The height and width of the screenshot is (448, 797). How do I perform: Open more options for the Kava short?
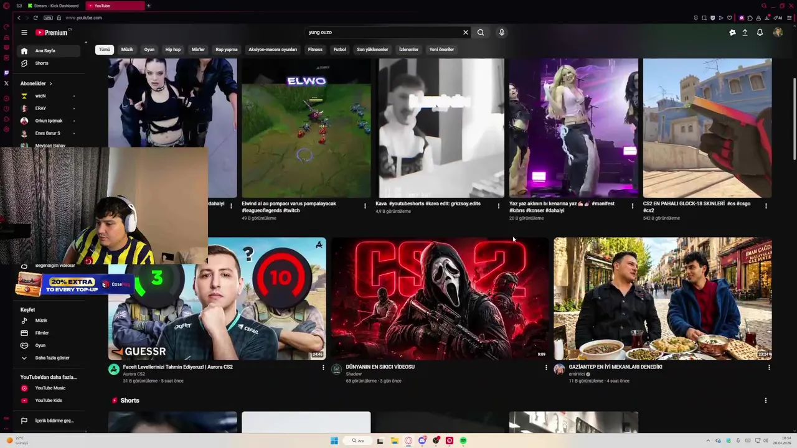tap(498, 206)
